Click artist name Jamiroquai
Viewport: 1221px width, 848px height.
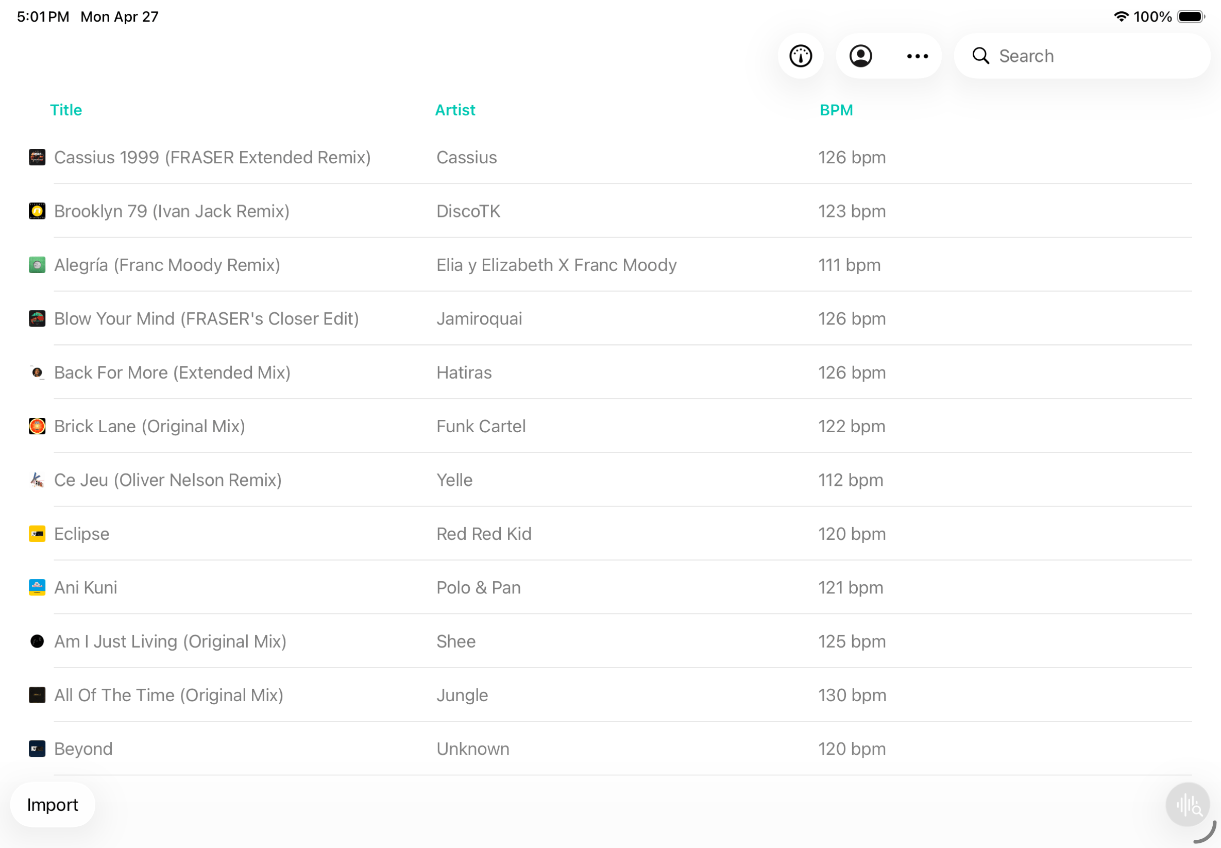click(479, 319)
